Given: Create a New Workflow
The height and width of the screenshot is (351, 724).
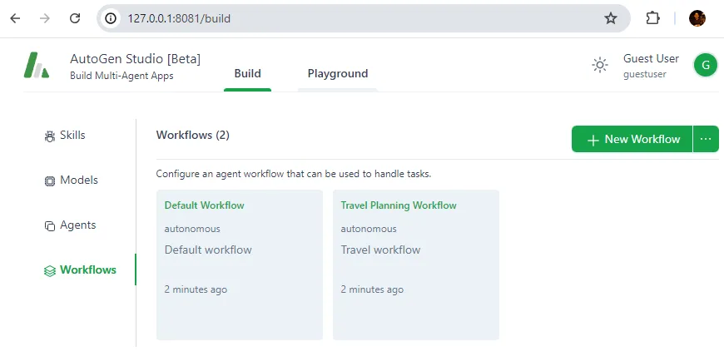Looking at the screenshot, I should coord(632,139).
